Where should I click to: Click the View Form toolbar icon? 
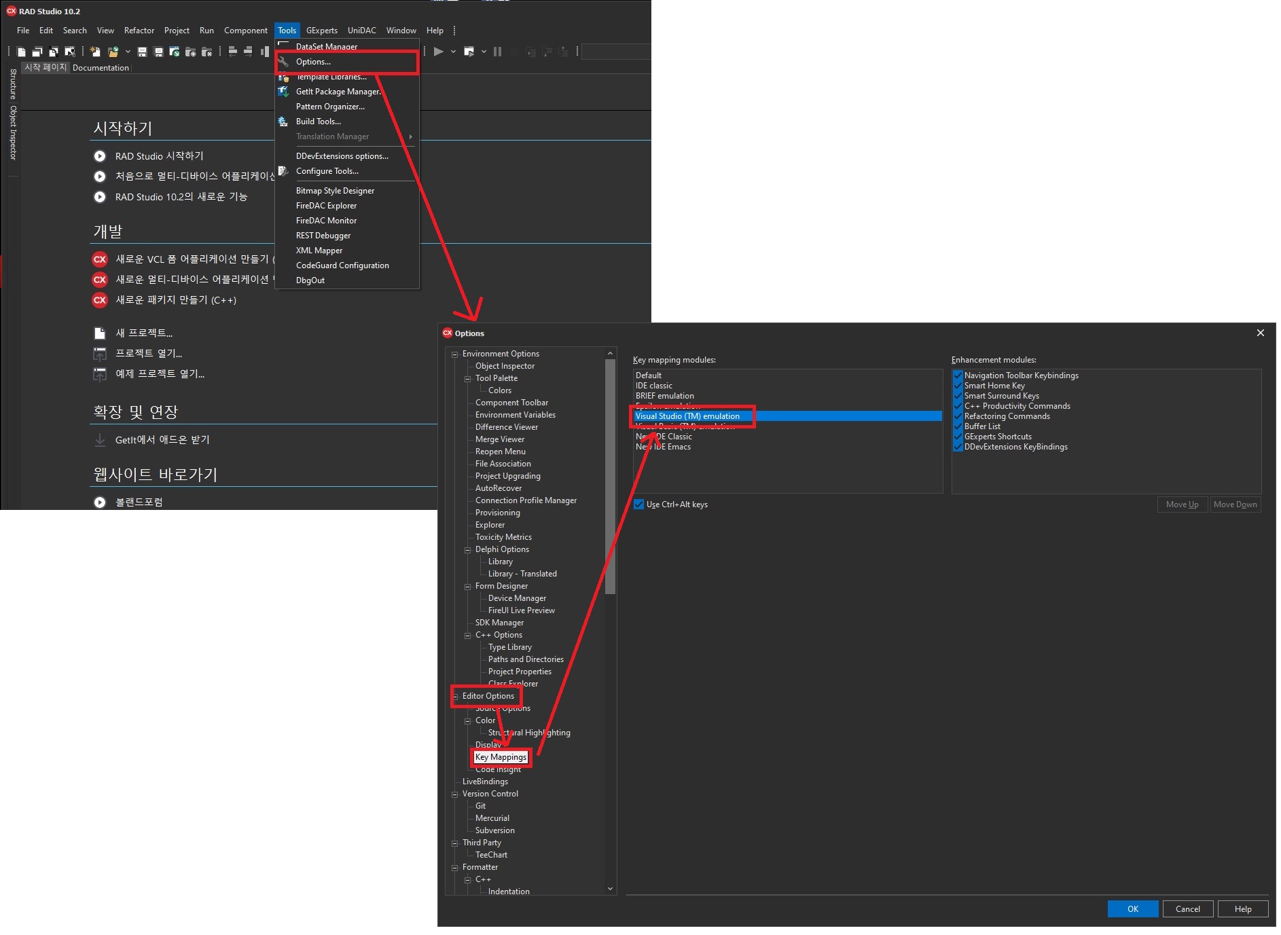coord(37,52)
